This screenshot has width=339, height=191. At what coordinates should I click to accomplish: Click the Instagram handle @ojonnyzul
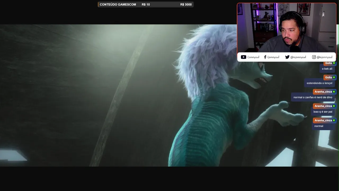(x=324, y=57)
